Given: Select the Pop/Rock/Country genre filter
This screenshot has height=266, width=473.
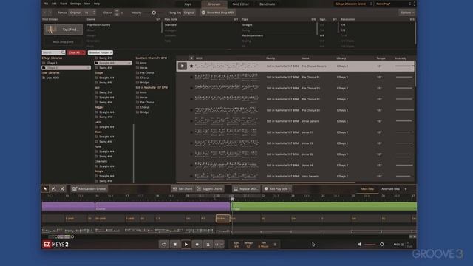Looking at the screenshot, I should pos(98,24).
